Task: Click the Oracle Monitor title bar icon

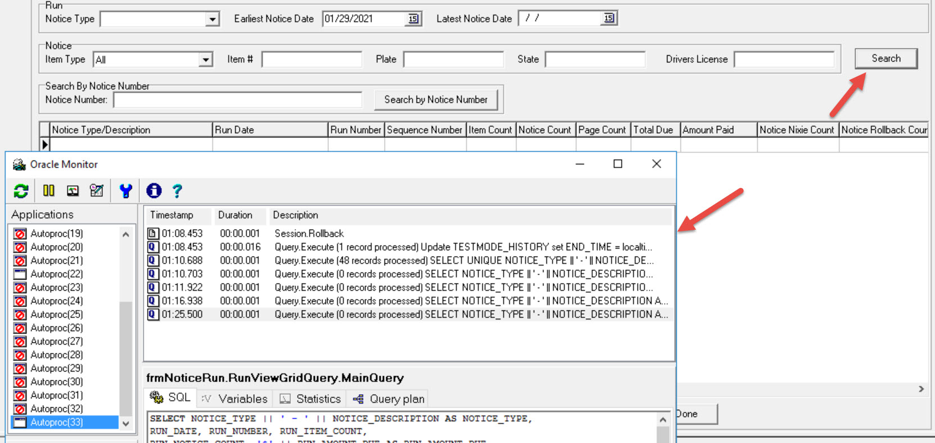Action: coord(19,164)
